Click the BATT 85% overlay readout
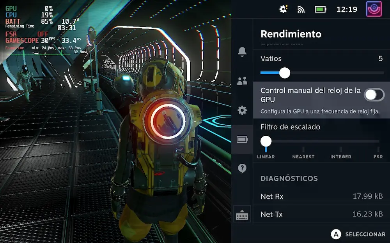The image size is (390, 243). point(29,21)
